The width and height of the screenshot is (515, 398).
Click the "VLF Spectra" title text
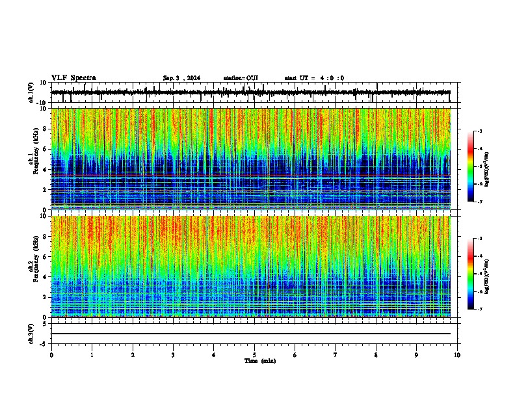(x=73, y=77)
